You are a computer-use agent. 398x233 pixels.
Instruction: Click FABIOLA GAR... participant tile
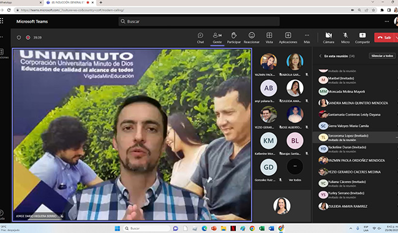pyautogui.click(x=295, y=64)
